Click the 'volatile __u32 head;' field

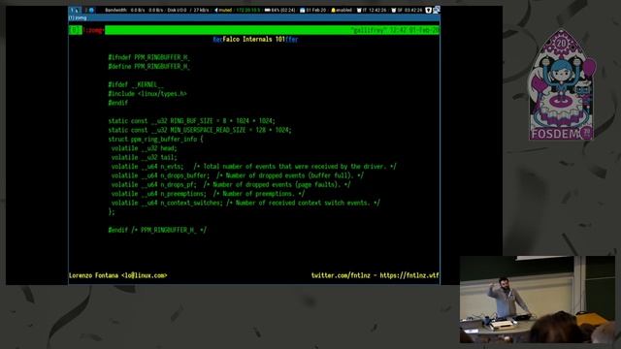pyautogui.click(x=145, y=148)
